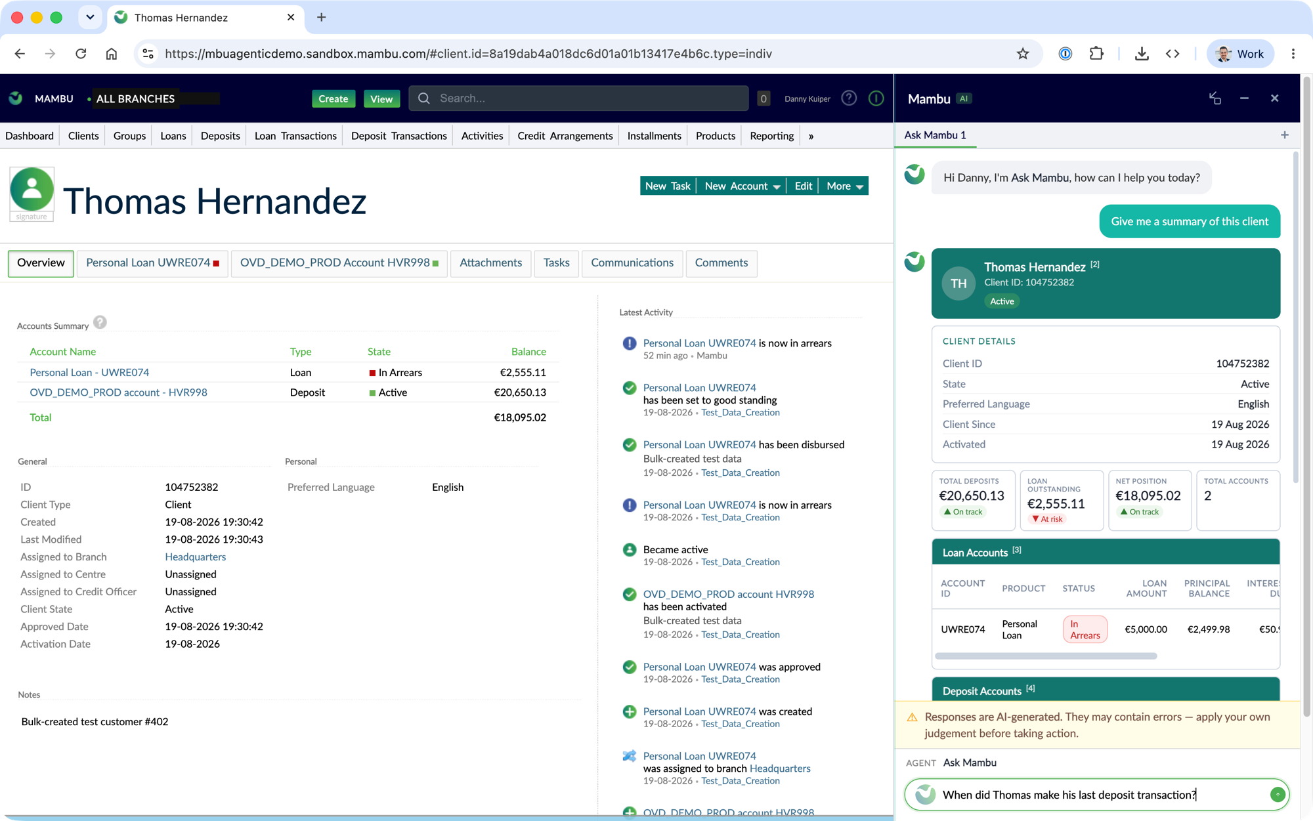
Task: Open the help question mark icon
Action: (x=849, y=98)
